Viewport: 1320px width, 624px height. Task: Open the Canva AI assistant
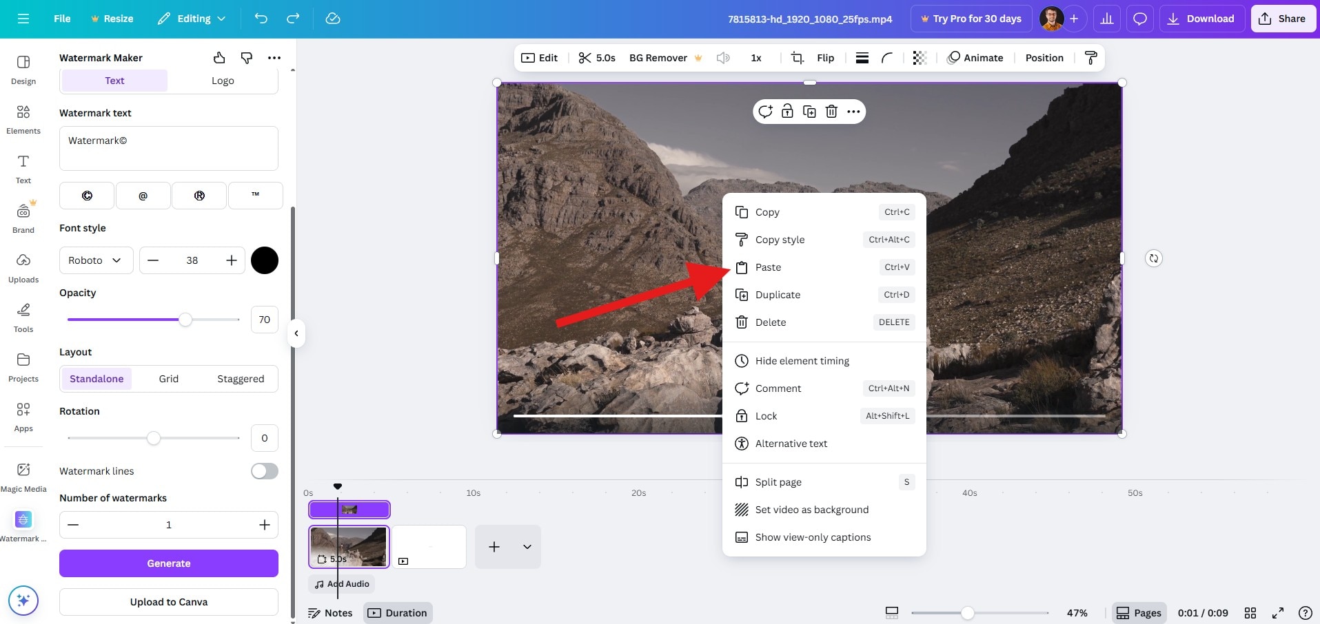(x=23, y=601)
